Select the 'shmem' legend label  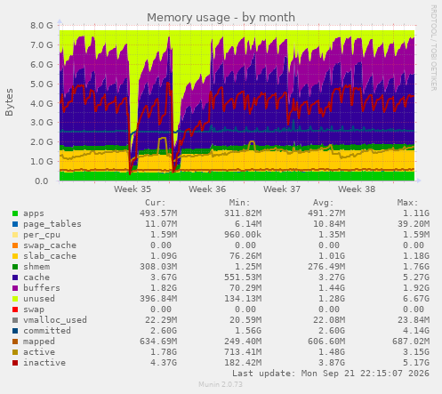(x=36, y=267)
